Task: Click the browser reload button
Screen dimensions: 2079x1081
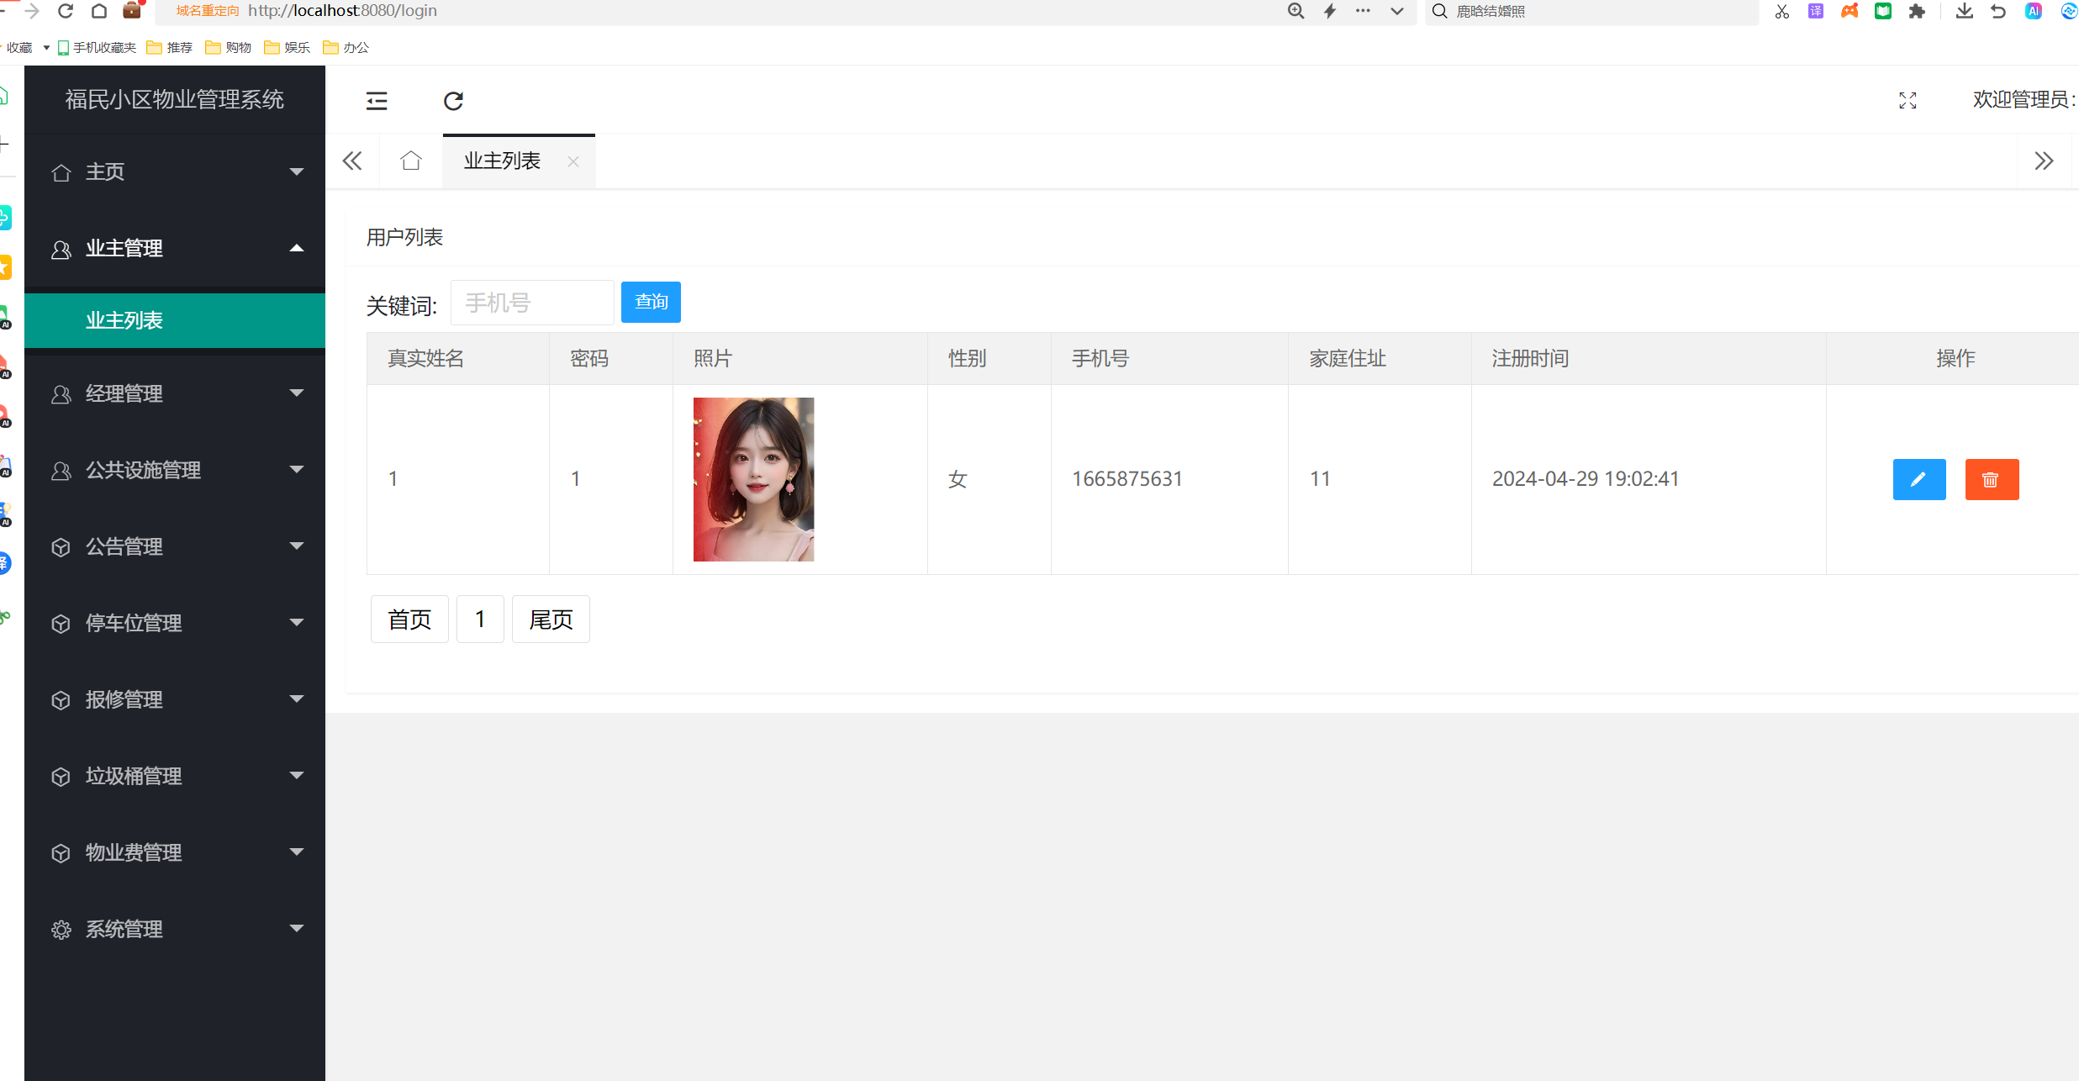Action: (66, 11)
